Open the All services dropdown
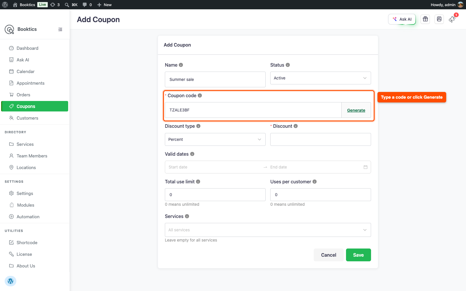The image size is (466, 291). pos(268,230)
